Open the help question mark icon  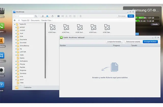click(2, 85)
